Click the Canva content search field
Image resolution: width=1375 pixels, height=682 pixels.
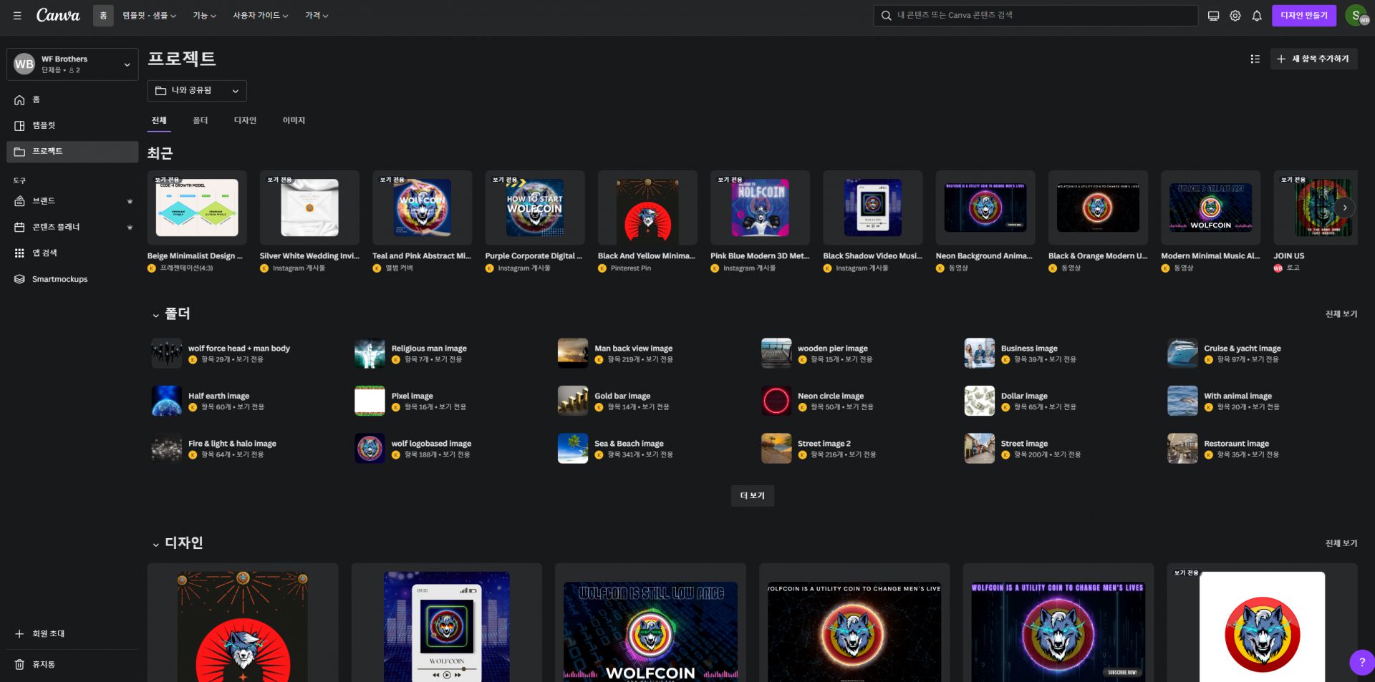1036,15
